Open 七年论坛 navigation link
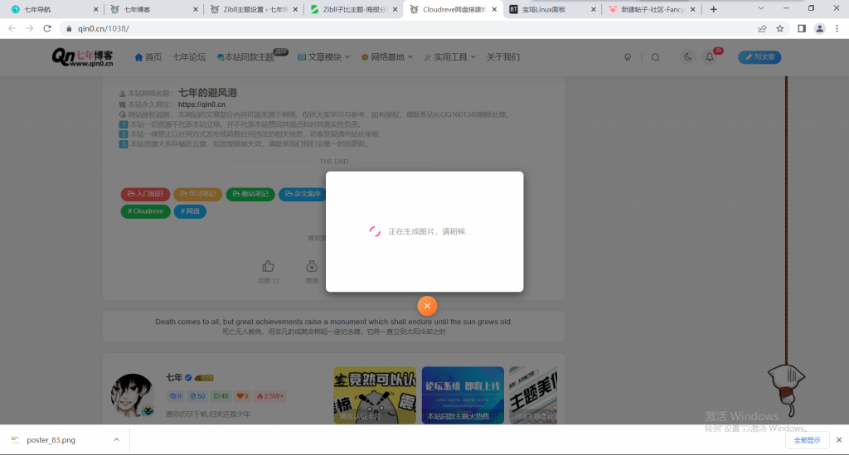Screen dimensions: 849x455 (189, 57)
